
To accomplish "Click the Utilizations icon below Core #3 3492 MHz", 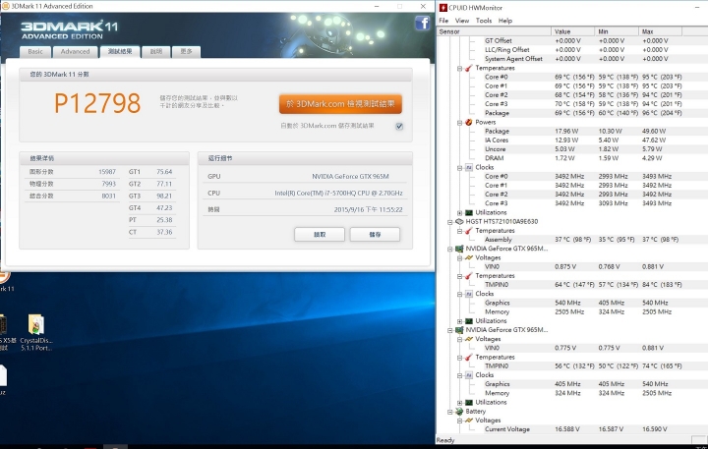I will click(x=469, y=212).
